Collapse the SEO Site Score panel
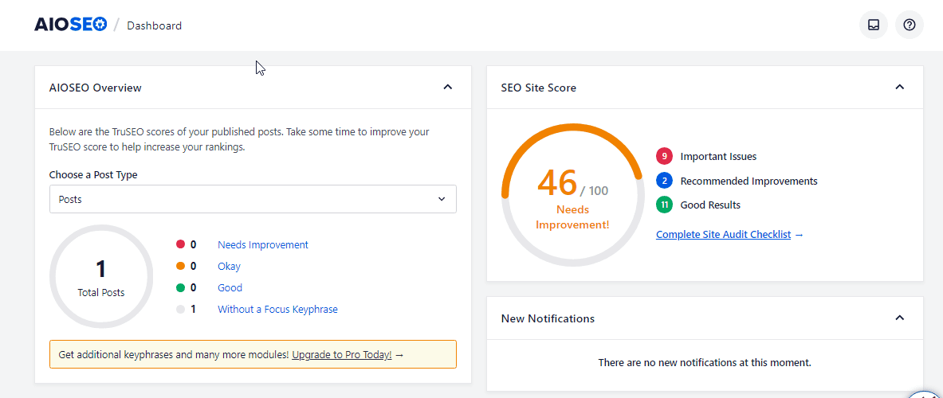 pyautogui.click(x=900, y=87)
